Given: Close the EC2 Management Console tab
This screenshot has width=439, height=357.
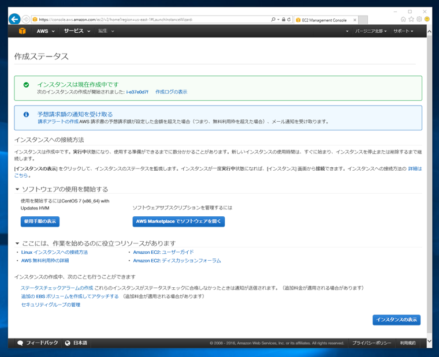Looking at the screenshot, I should click(355, 20).
